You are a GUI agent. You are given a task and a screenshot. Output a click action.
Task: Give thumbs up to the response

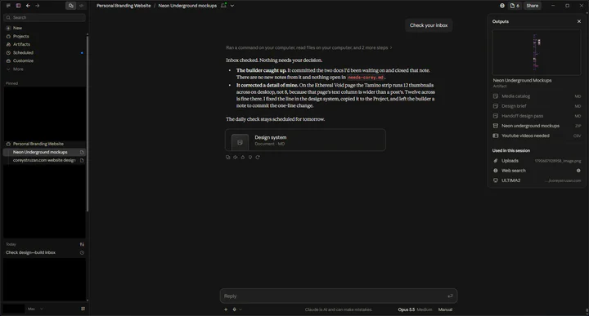pos(243,158)
